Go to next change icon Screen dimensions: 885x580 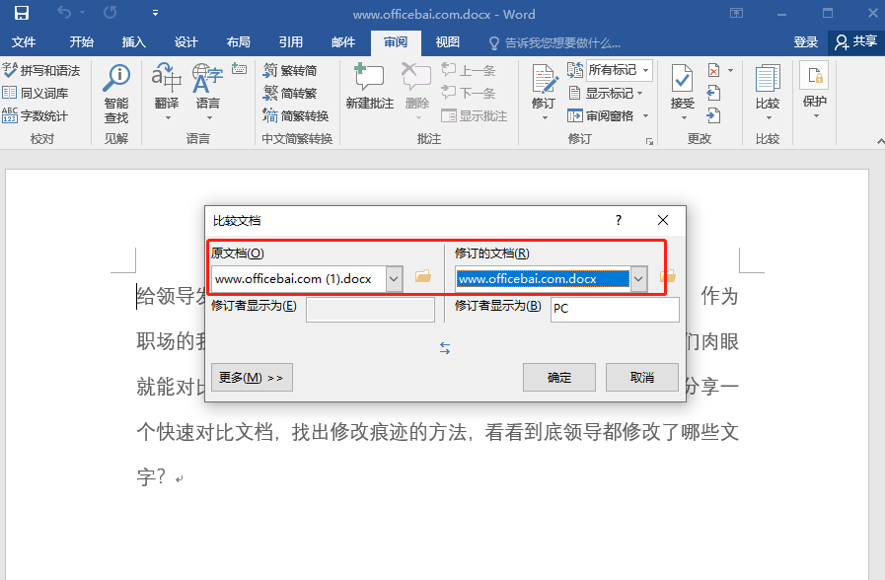tap(714, 115)
